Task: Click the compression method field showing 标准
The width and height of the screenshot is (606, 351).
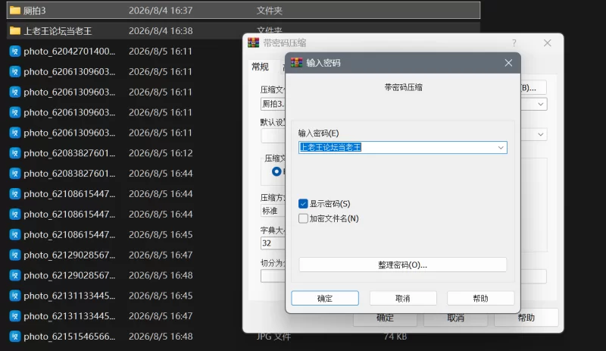Action: click(x=273, y=211)
